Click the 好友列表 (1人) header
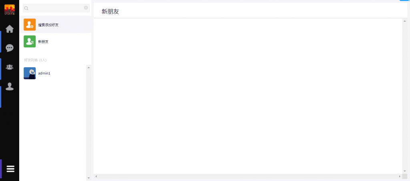Screen dimensions: 410x181 35,60
